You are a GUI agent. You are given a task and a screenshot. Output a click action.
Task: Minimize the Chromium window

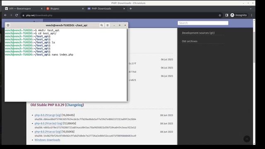[x=243, y=3]
